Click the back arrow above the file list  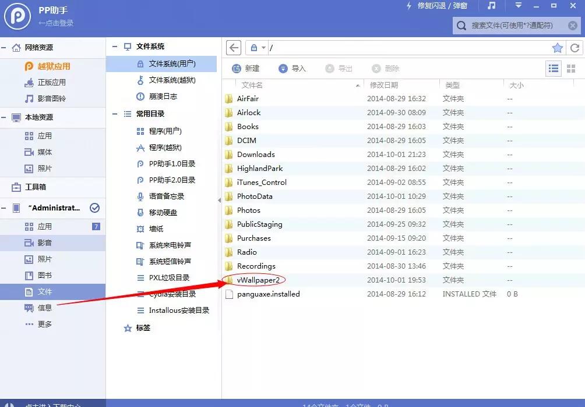(x=232, y=47)
